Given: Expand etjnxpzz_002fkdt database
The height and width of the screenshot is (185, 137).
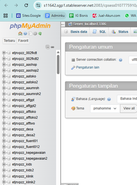Looking at the screenshot, I should tap(4, 53).
